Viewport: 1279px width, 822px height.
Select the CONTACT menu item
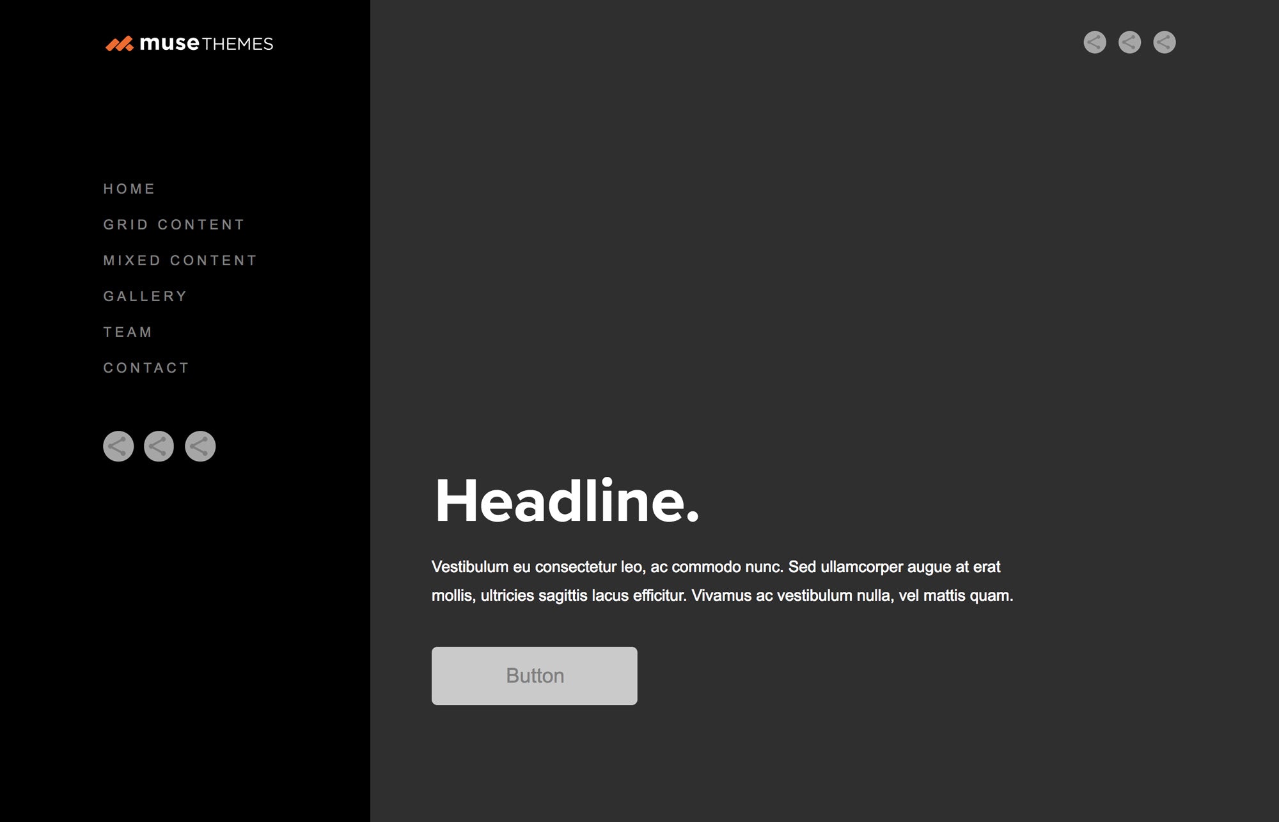146,367
